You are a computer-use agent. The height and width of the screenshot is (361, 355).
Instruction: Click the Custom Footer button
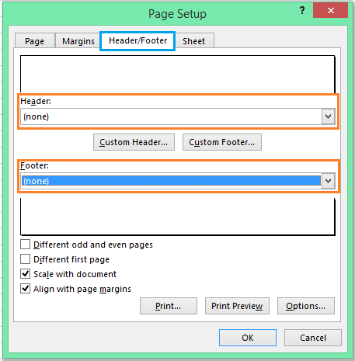222,142
